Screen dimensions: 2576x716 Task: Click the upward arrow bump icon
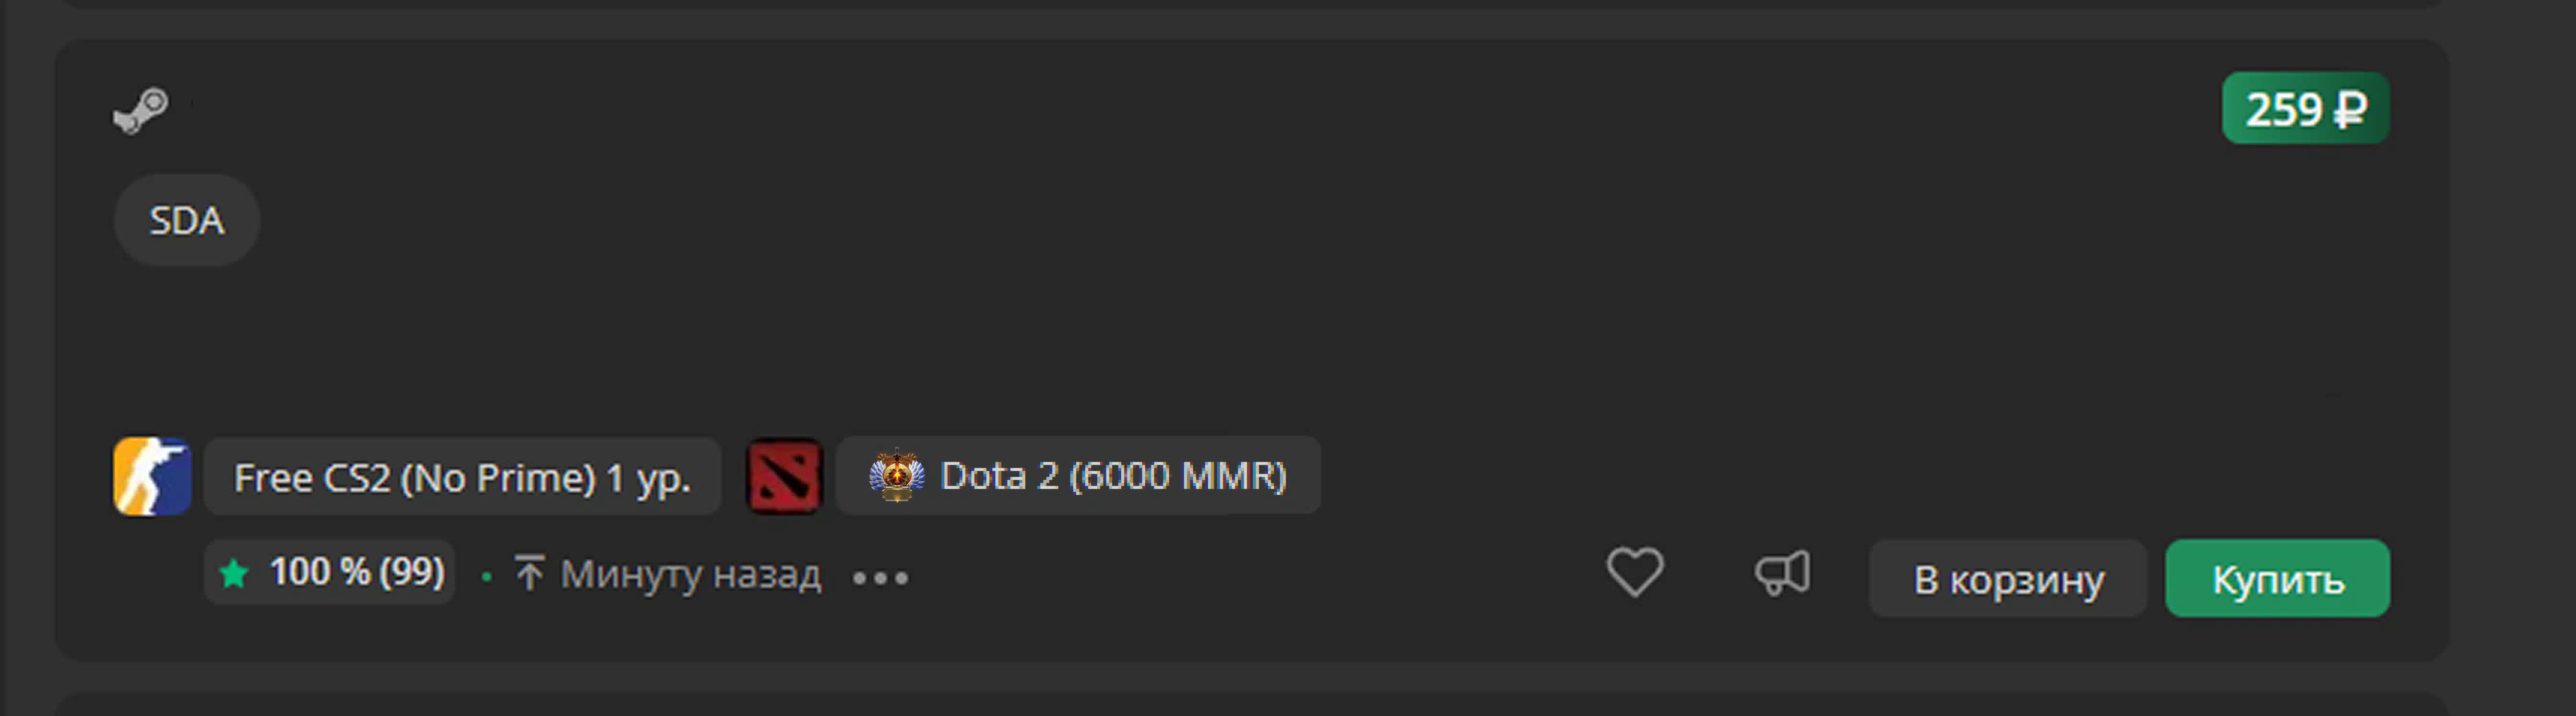pos(529,573)
